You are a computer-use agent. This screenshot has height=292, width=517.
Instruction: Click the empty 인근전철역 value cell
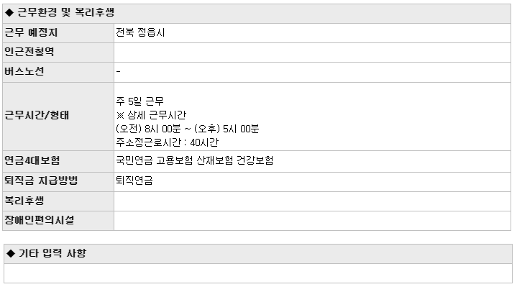tap(312, 52)
